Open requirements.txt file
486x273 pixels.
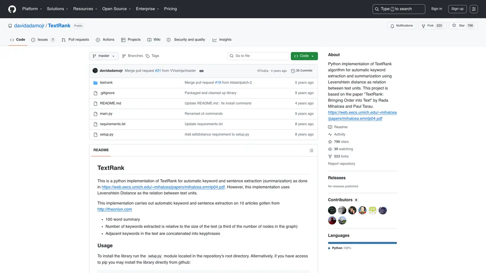coord(112,124)
